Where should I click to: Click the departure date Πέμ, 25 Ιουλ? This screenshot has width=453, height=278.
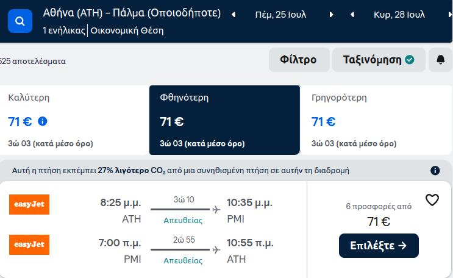(280, 15)
